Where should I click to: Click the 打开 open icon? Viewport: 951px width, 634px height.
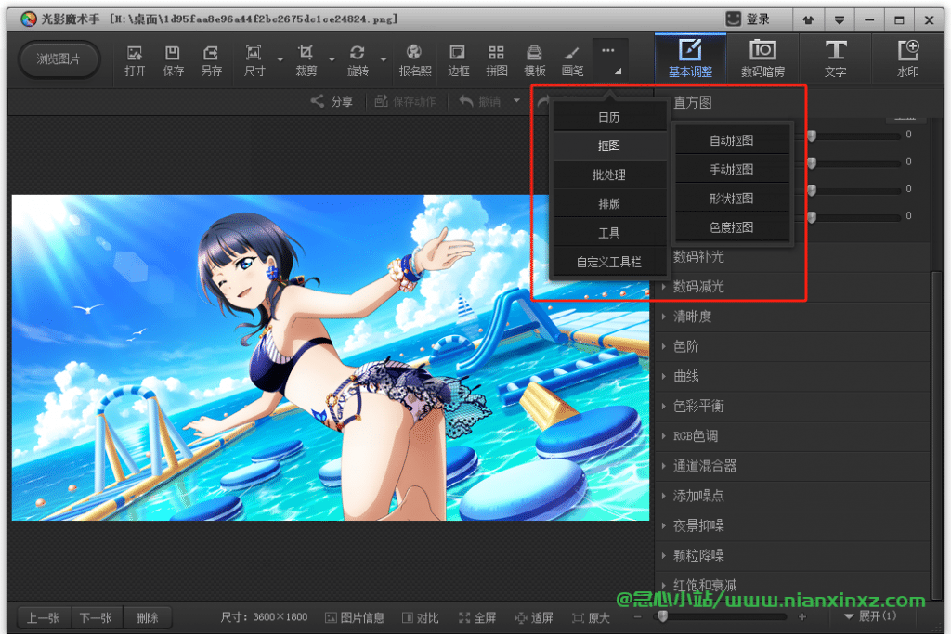[136, 60]
